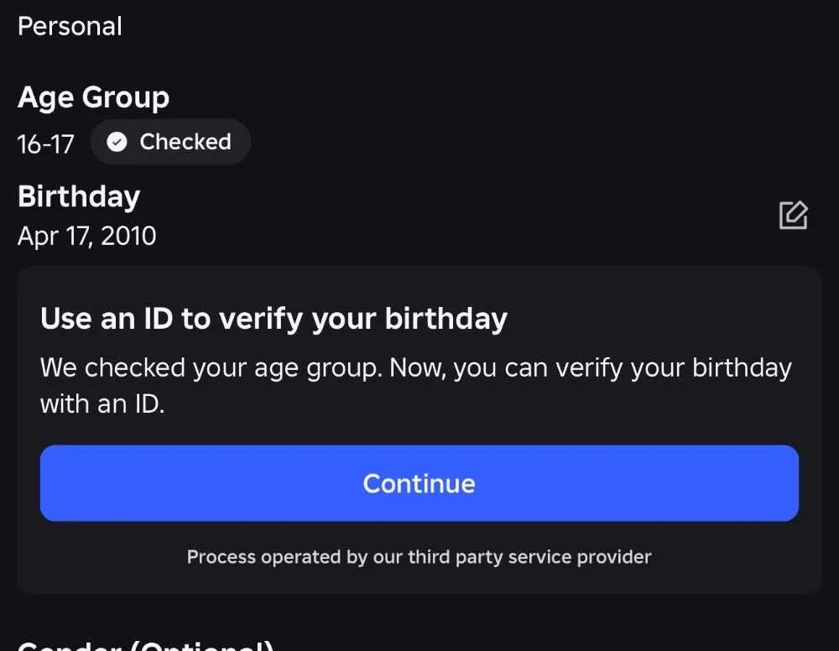Tap the 16-17 age group value

point(45,144)
